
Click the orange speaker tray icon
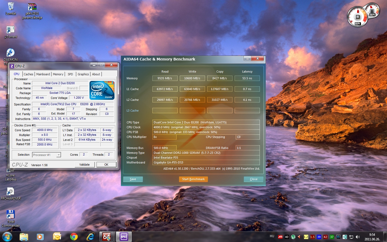click(299, 237)
